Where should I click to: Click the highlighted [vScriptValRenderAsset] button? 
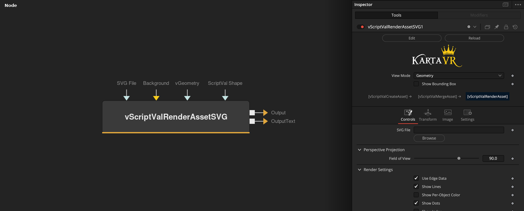pos(487,96)
